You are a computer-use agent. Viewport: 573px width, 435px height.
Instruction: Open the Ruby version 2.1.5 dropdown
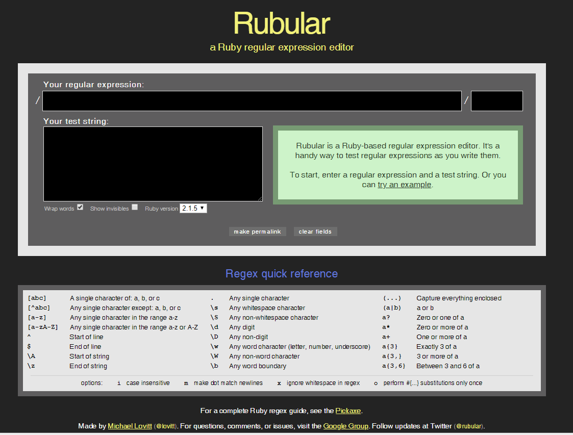click(193, 208)
